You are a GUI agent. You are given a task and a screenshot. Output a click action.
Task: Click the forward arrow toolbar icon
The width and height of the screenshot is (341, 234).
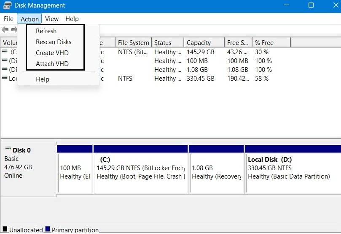tap(14, 29)
